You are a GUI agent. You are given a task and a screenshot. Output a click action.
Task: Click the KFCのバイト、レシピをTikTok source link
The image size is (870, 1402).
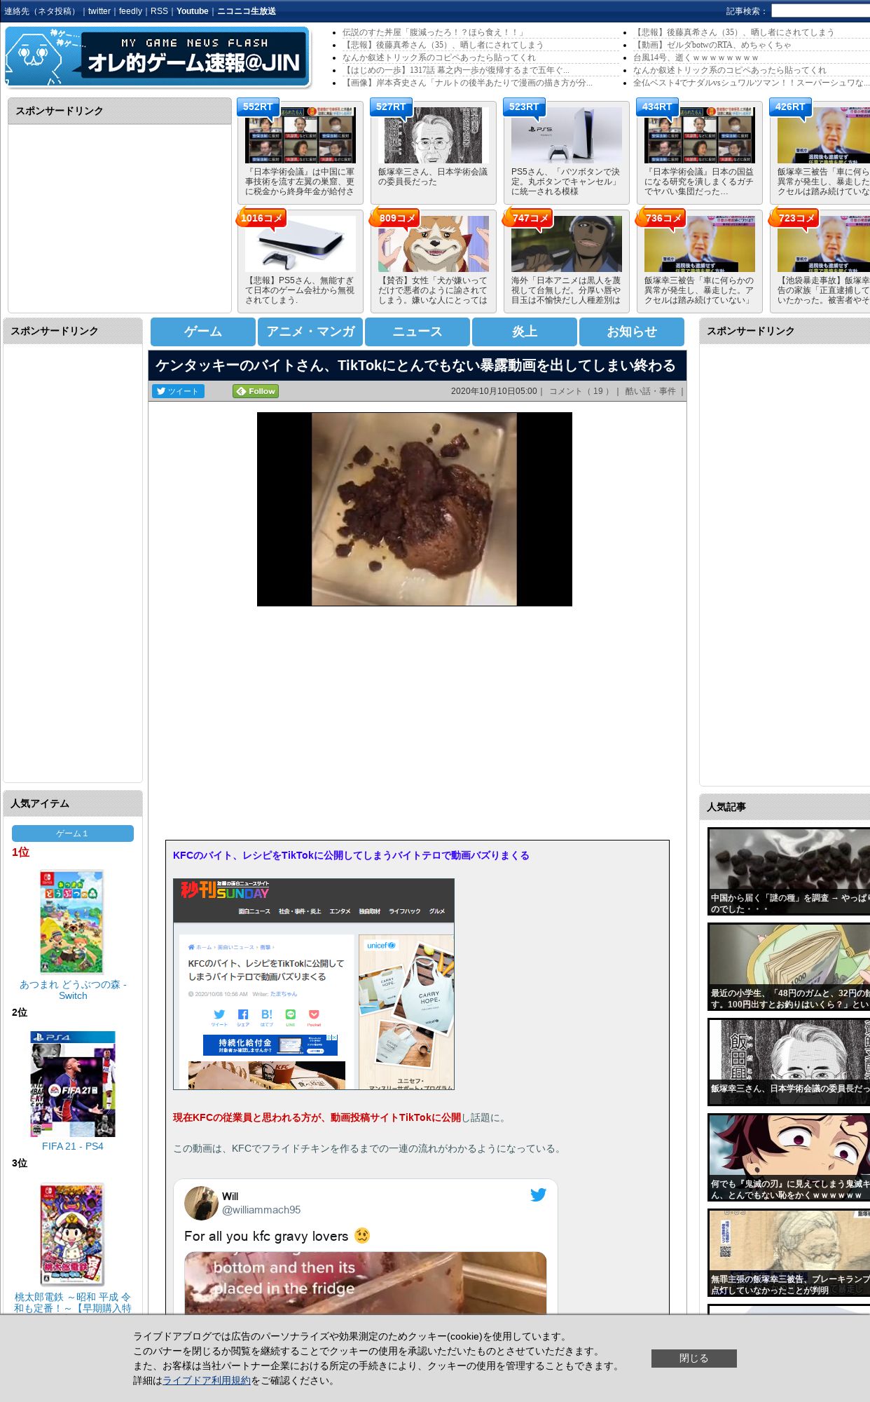pos(351,855)
